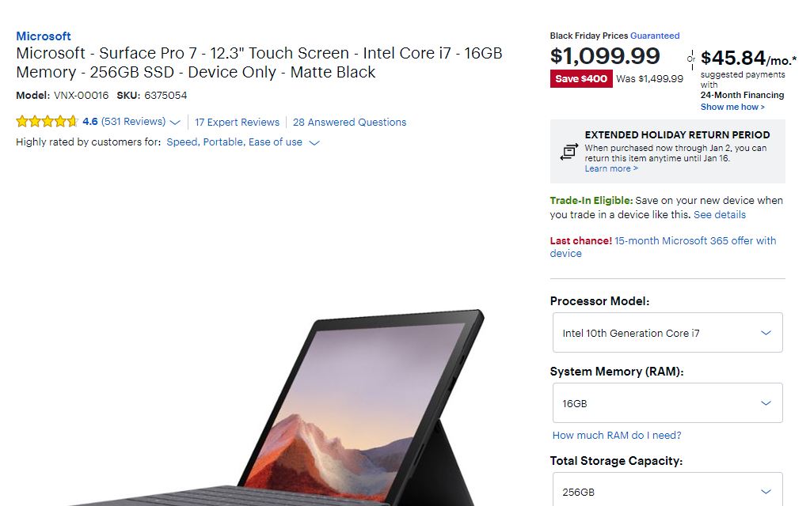The image size is (810, 506).
Task: Click Show me how financing link
Action: [x=732, y=107]
